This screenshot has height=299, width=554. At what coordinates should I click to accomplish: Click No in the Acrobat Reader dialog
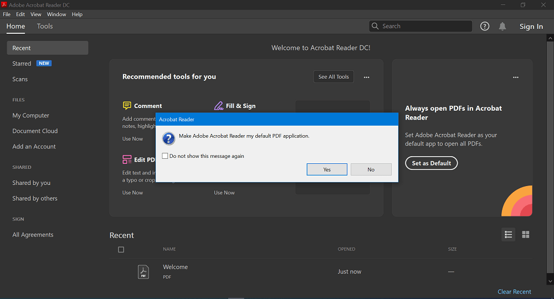coord(371,169)
